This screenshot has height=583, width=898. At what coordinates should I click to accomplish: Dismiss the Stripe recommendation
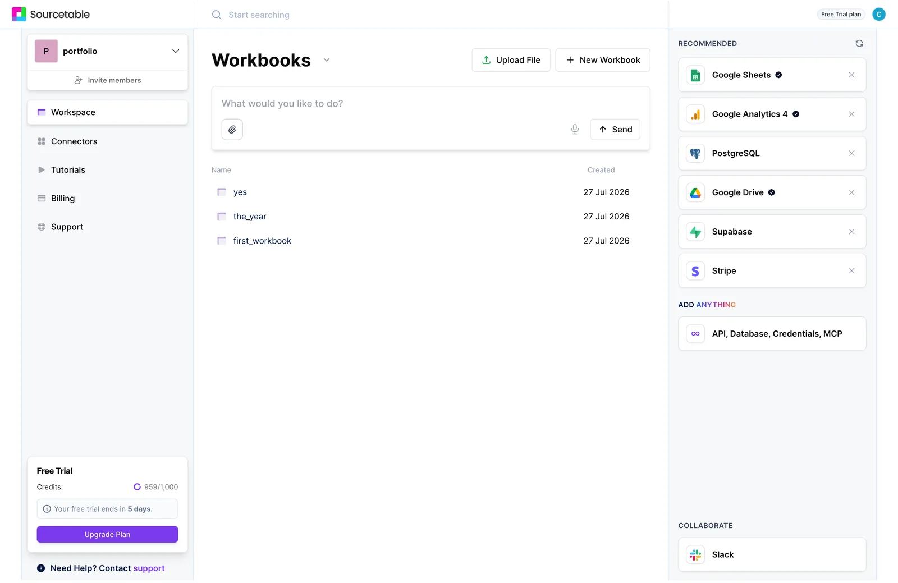[851, 271]
